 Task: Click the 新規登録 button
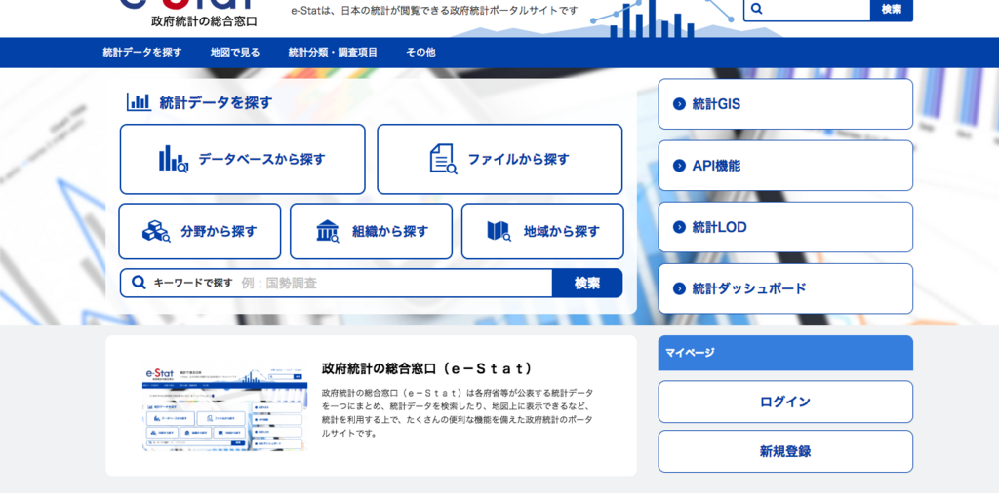[x=785, y=451]
